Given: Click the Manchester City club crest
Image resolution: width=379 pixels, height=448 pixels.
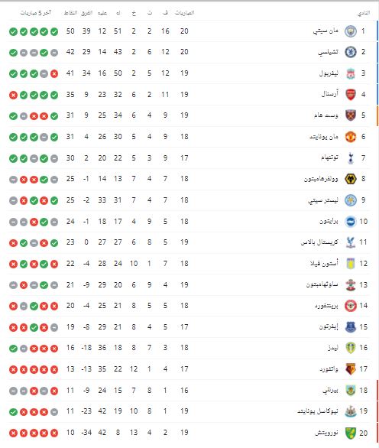Looking at the screenshot, I should pos(350,31).
